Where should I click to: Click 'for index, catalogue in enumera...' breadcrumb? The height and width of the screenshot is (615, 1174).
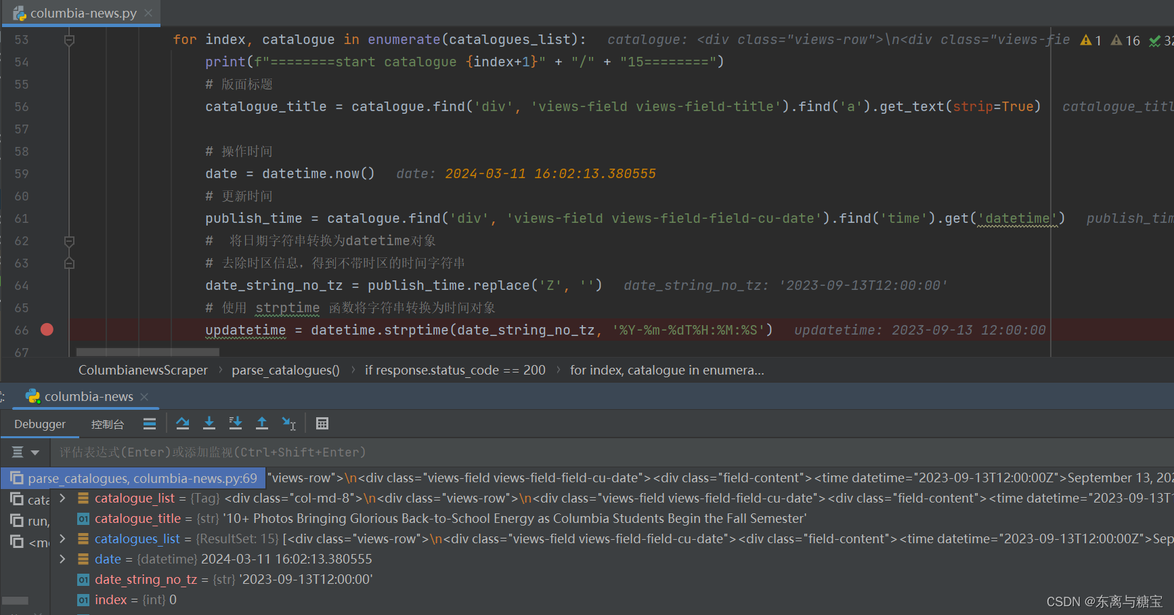(x=667, y=370)
